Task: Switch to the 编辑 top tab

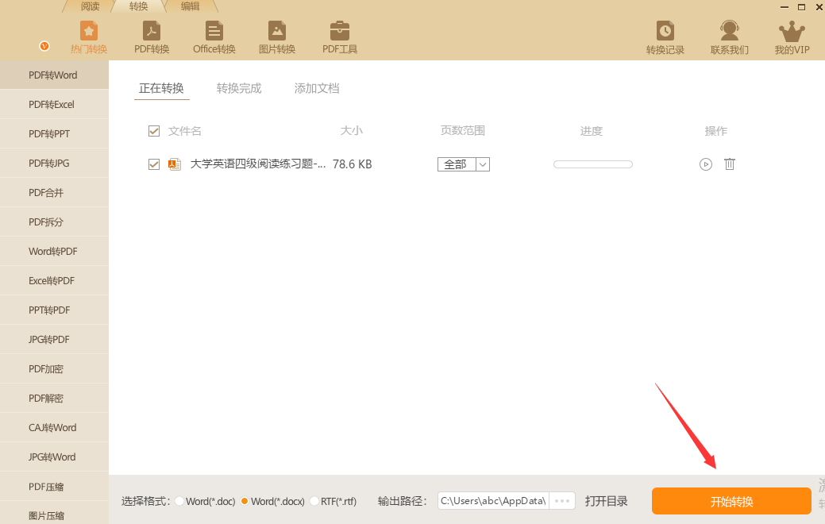Action: [190, 6]
